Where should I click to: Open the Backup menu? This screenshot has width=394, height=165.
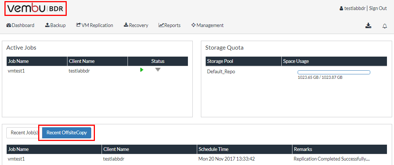(56, 25)
